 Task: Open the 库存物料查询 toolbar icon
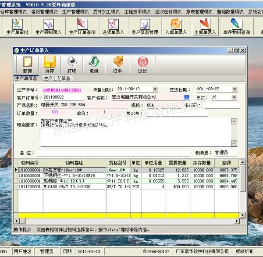tap(237, 26)
